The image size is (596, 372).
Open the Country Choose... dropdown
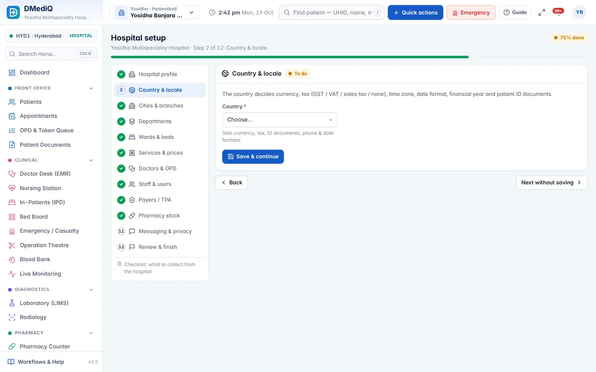point(280,120)
